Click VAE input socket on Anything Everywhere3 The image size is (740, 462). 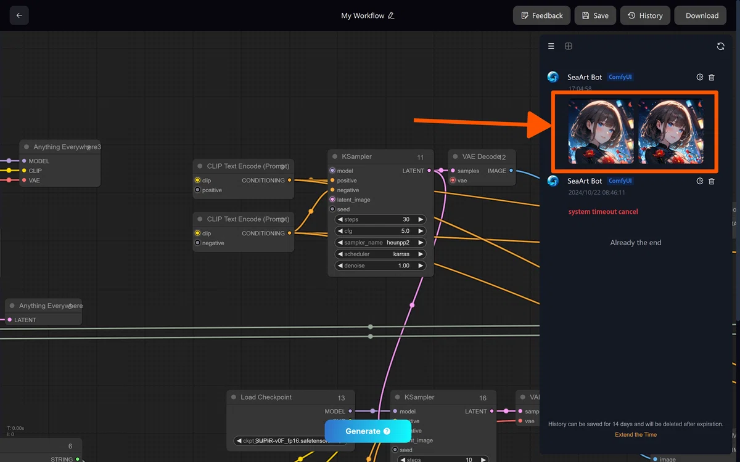(x=24, y=180)
